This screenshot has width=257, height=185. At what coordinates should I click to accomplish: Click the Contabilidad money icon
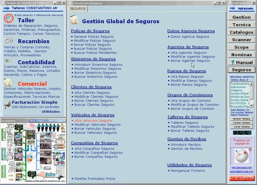tap(9, 61)
